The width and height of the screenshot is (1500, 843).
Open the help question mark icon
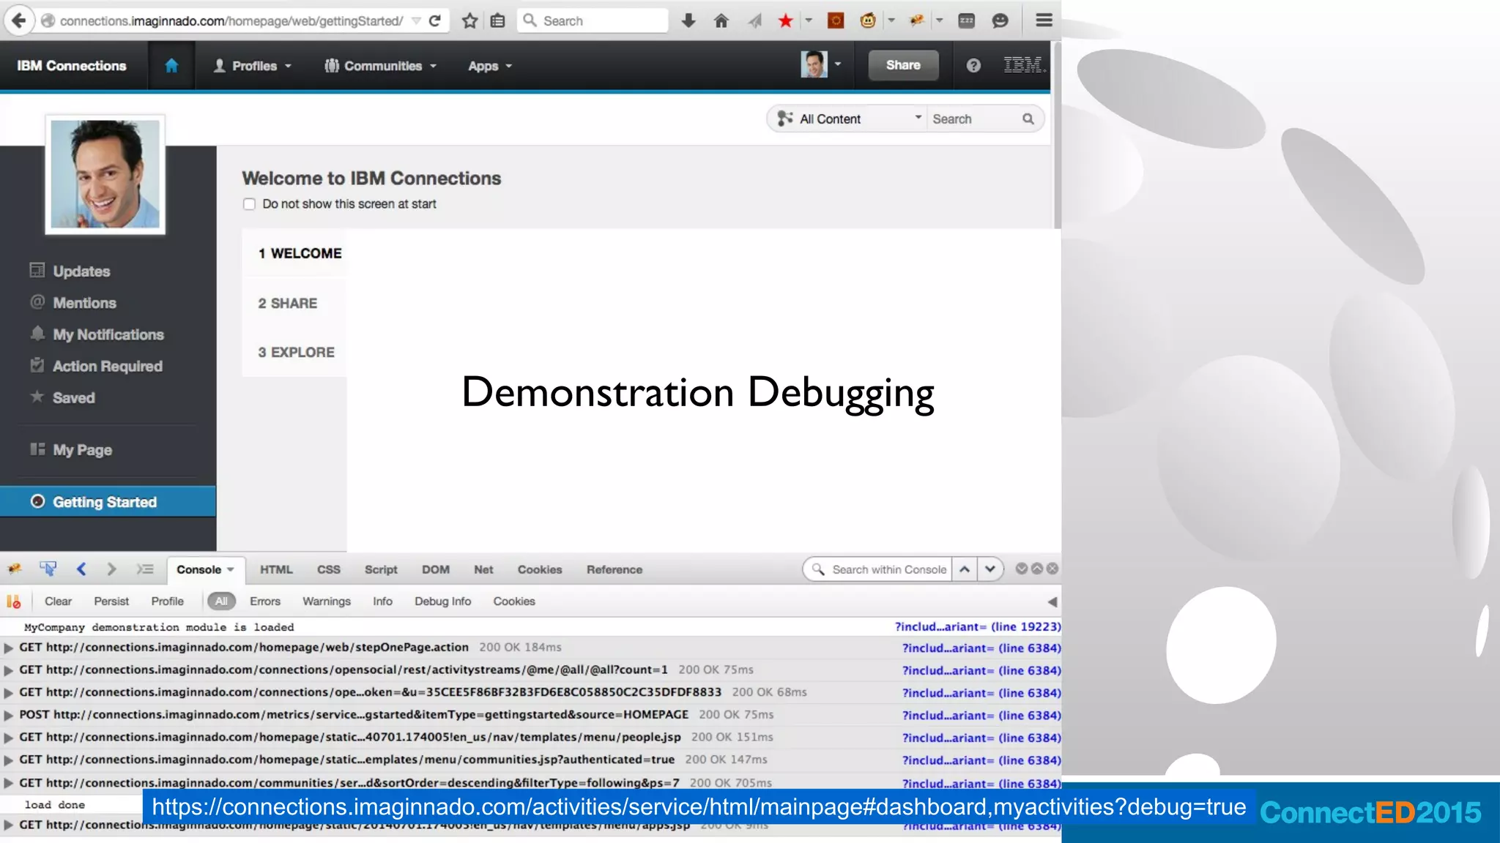tap(973, 66)
